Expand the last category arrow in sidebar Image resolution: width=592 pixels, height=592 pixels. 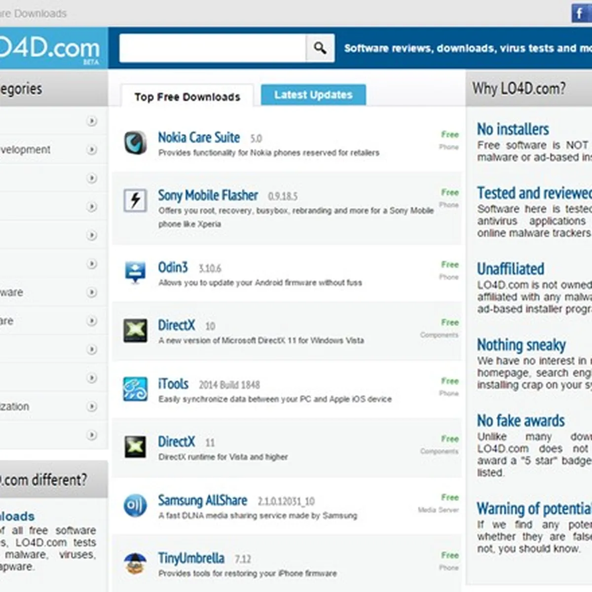[92, 435]
